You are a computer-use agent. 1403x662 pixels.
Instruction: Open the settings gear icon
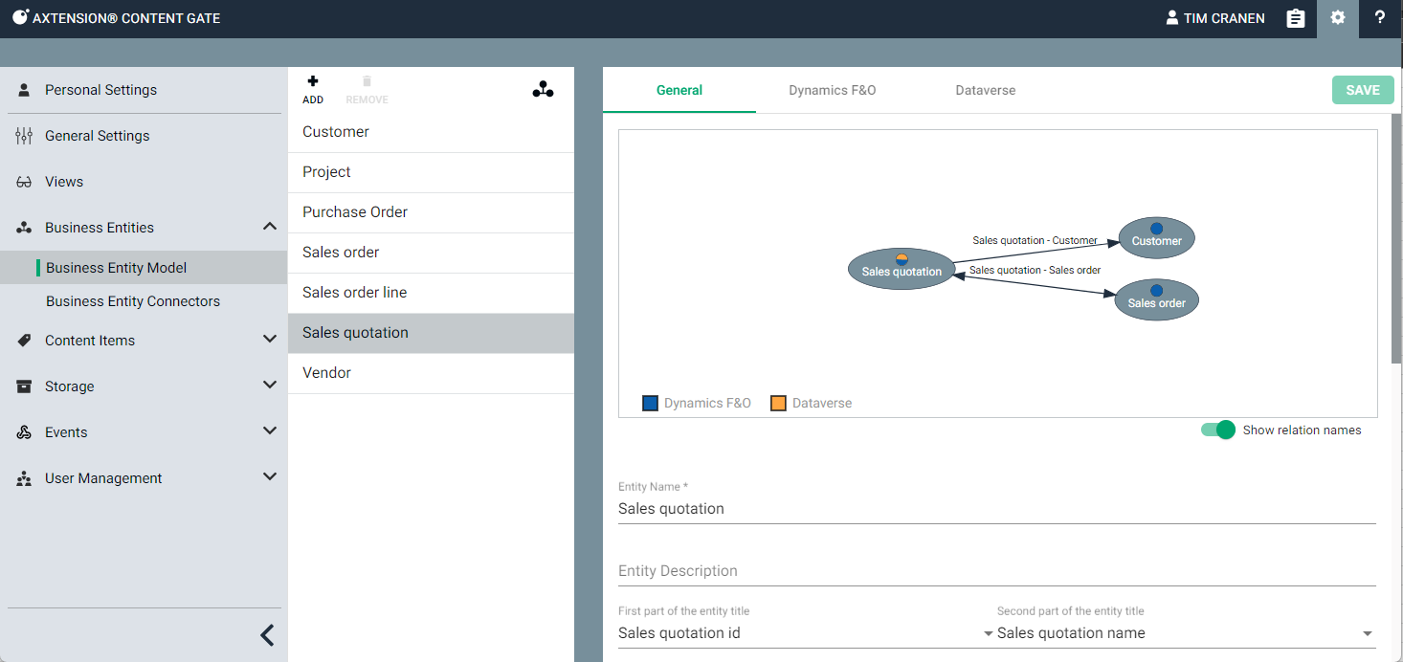click(1337, 18)
